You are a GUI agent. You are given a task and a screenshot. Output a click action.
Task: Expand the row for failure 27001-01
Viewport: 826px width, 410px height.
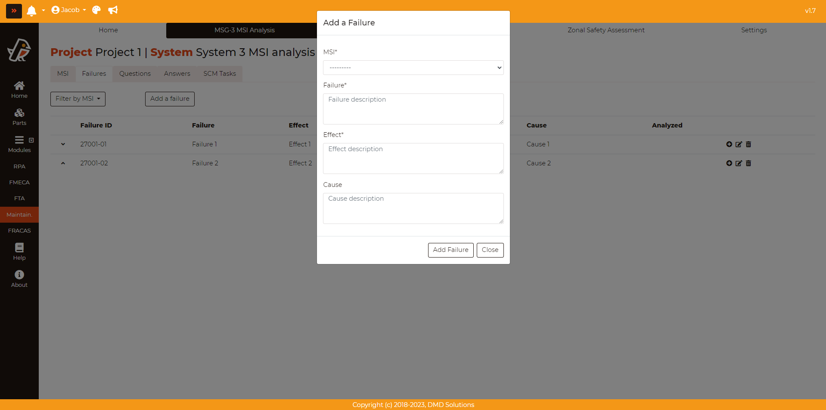(63, 144)
